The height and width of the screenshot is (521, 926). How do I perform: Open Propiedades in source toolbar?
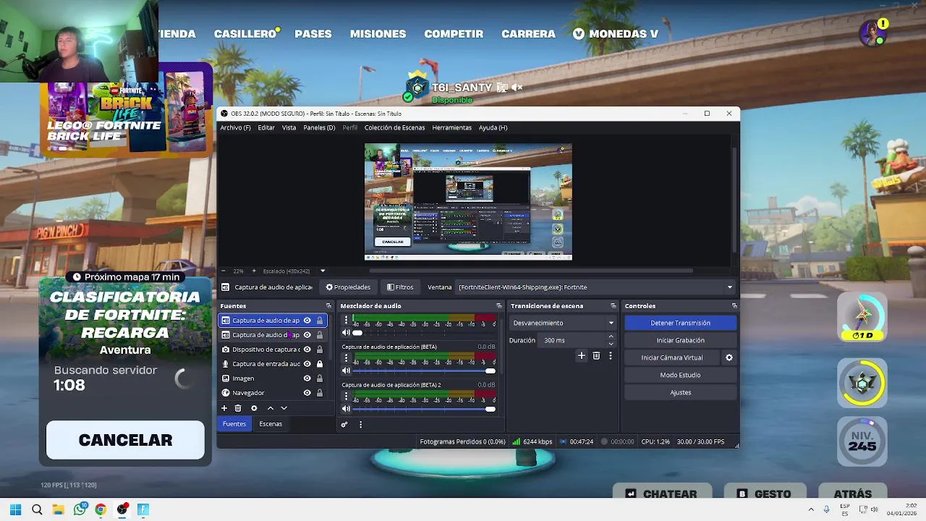coord(348,287)
